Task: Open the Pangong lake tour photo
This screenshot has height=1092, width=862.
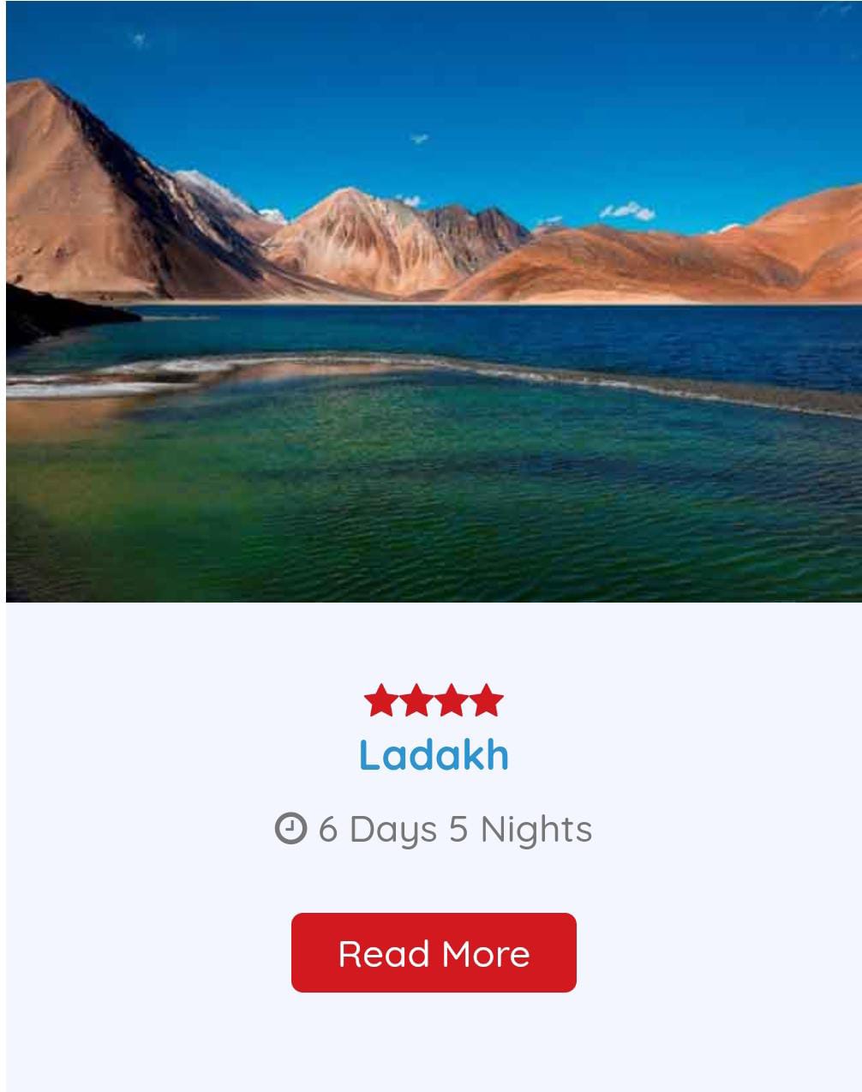Action: click(434, 302)
